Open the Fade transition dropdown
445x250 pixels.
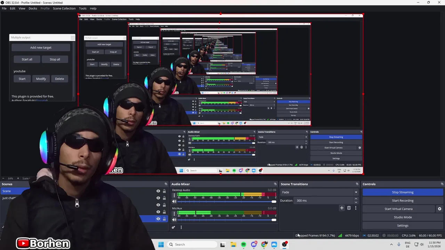tap(319, 192)
